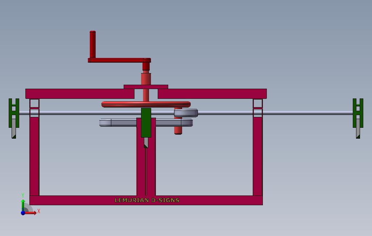Click the X axis arrow of the triad
Screen dimensions: 372x236
click(31, 213)
